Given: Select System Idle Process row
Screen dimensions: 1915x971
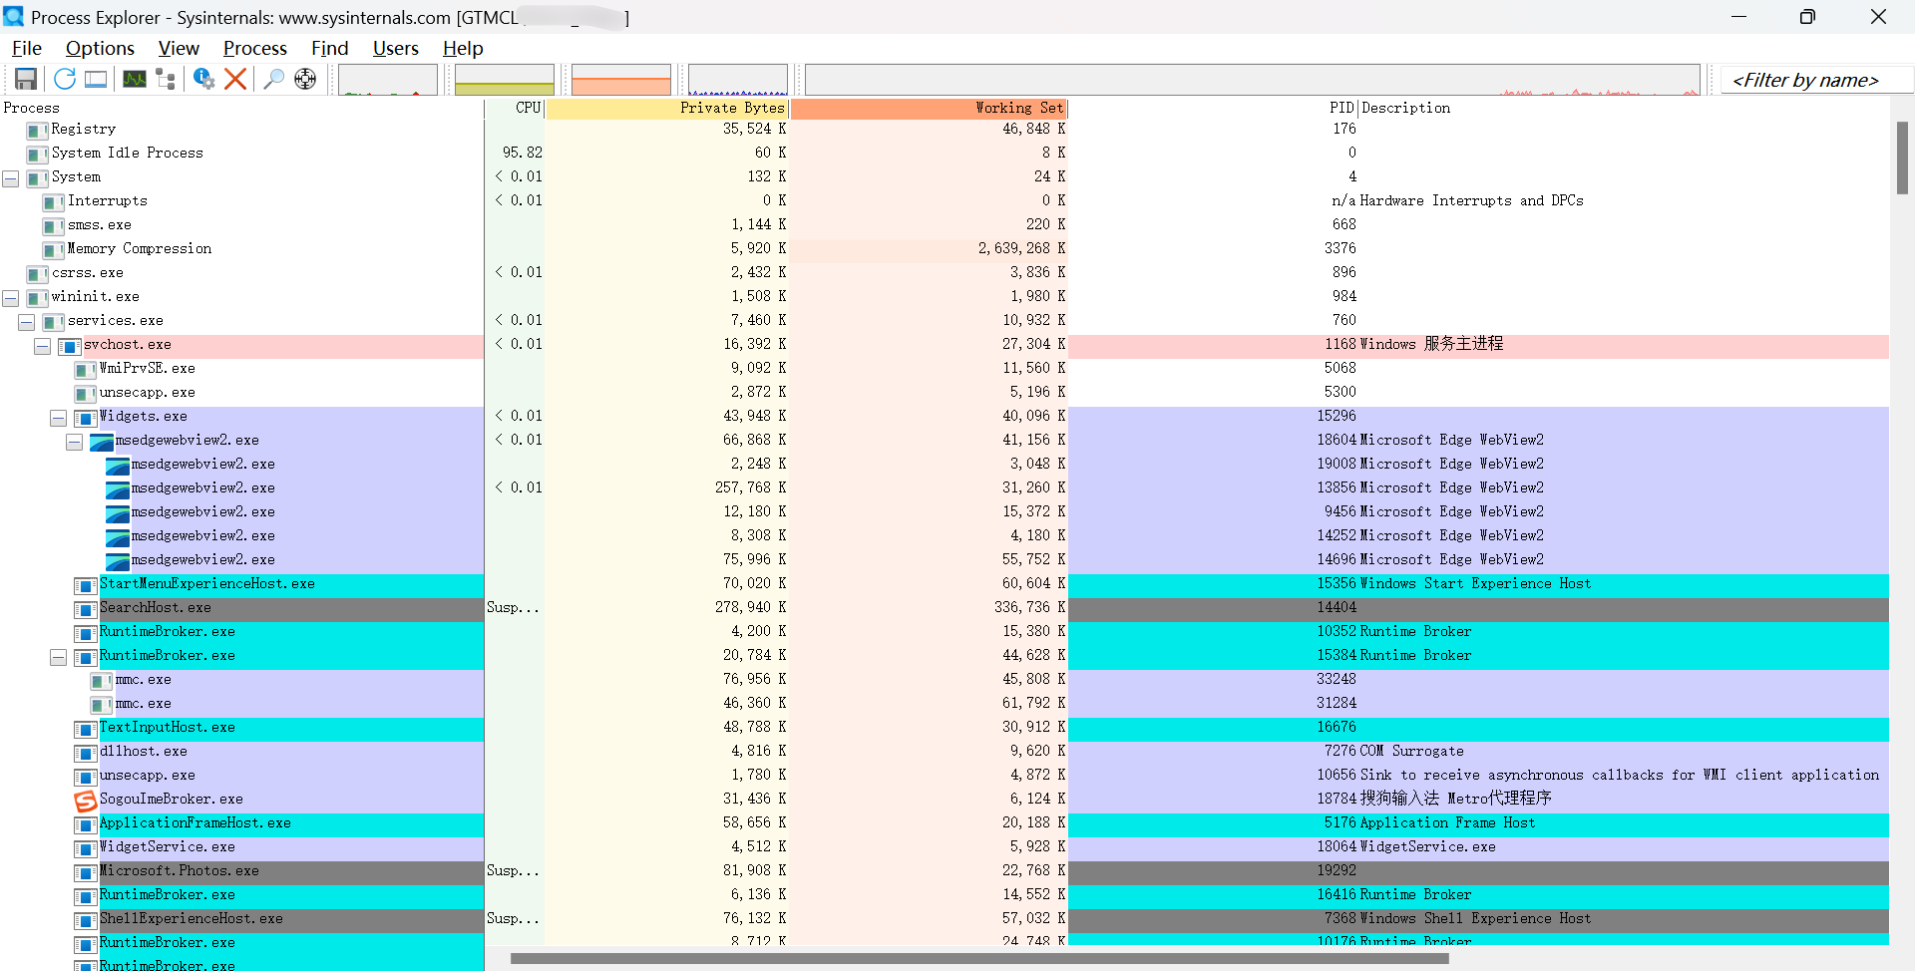Looking at the screenshot, I should pos(945,153).
